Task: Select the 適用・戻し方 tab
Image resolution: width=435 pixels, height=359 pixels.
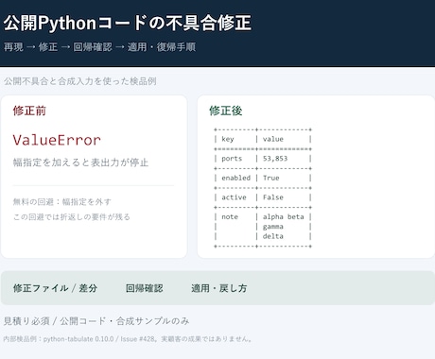Action: (218, 288)
